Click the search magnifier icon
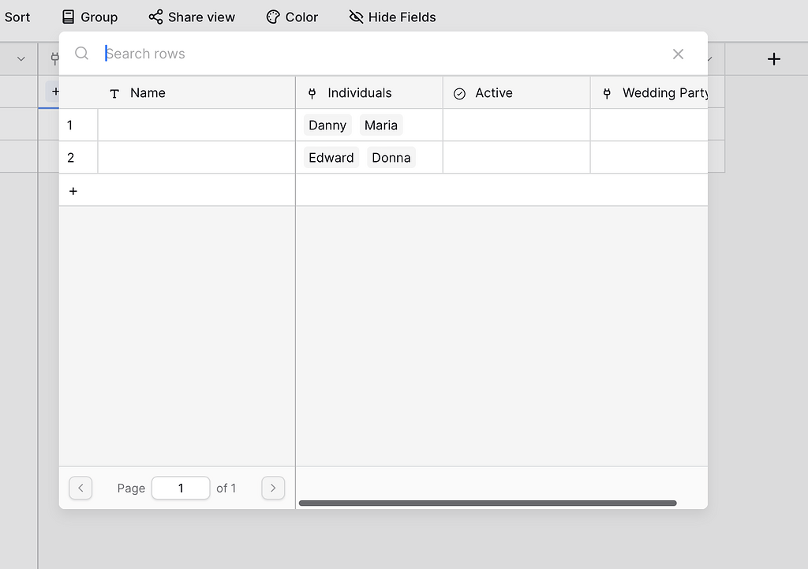 [x=81, y=53]
